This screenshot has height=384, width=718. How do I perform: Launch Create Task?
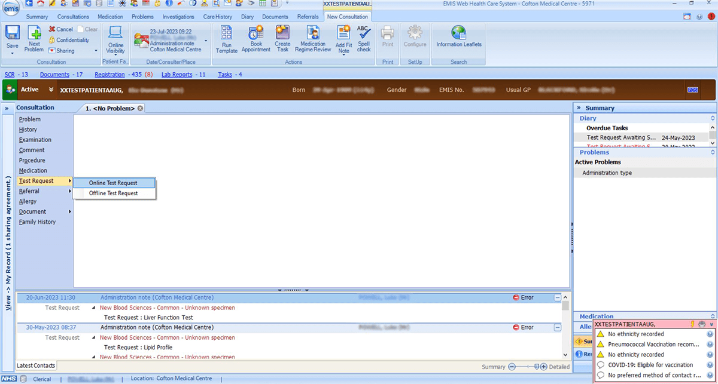coord(282,38)
